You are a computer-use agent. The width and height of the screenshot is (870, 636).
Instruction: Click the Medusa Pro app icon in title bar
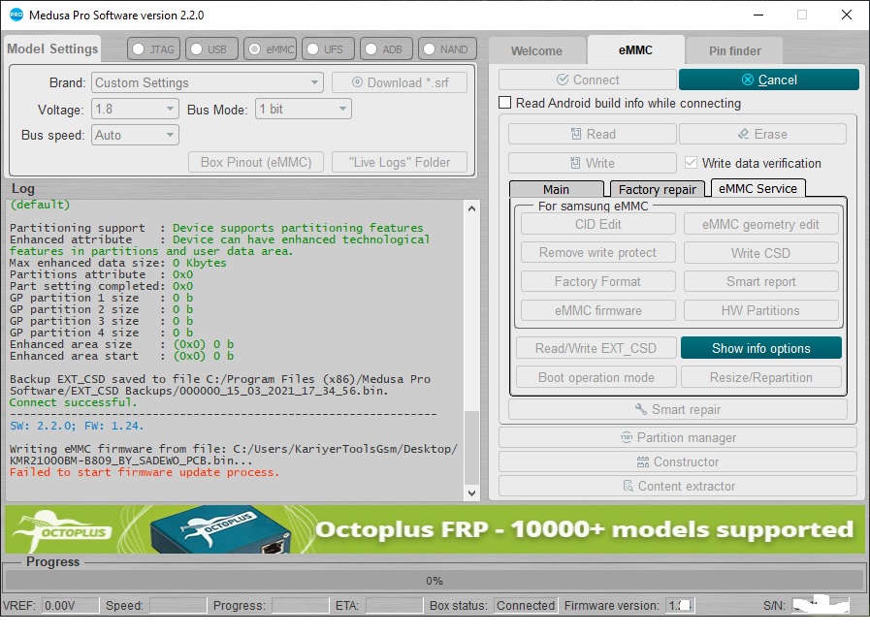point(16,15)
